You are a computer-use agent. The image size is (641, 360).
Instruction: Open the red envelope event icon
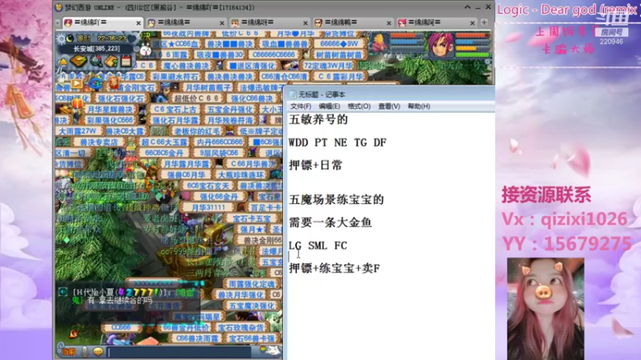tap(114, 82)
